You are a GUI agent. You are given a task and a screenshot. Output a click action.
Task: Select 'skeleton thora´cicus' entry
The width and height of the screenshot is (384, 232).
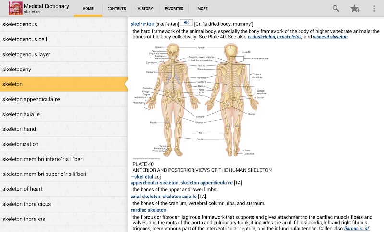tap(64, 204)
